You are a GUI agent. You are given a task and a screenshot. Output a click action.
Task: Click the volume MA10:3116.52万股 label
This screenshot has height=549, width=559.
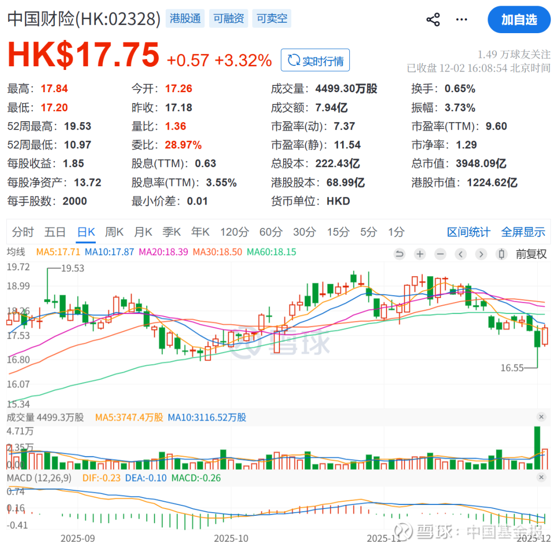207,417
